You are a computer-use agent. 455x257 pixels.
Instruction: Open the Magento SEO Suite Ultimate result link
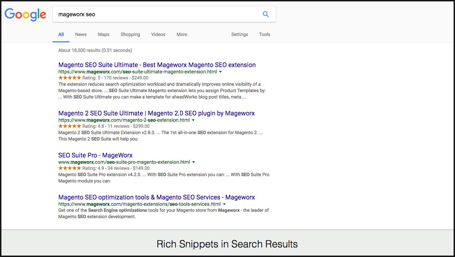click(157, 65)
